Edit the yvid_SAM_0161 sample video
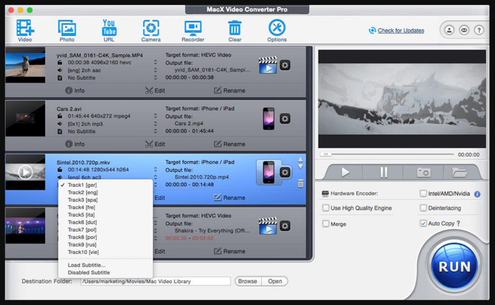Screen dimensions: 495x305 coord(155,90)
